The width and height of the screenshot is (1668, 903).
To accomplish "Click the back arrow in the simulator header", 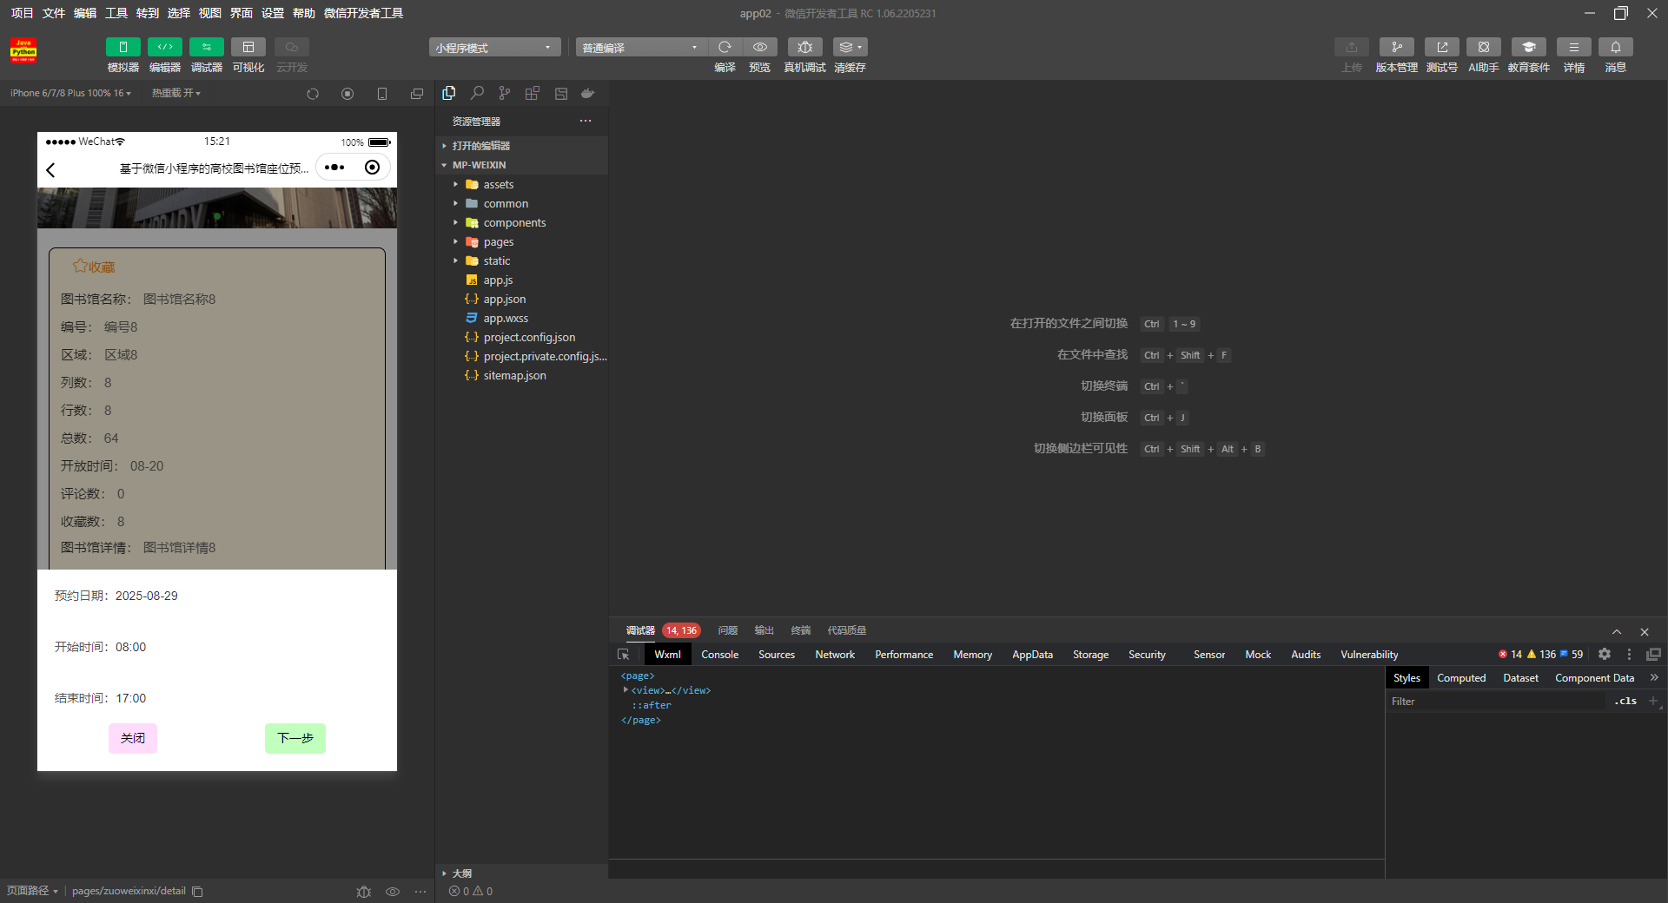I will point(50,169).
